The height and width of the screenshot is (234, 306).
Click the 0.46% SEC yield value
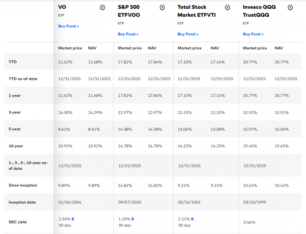(249, 222)
